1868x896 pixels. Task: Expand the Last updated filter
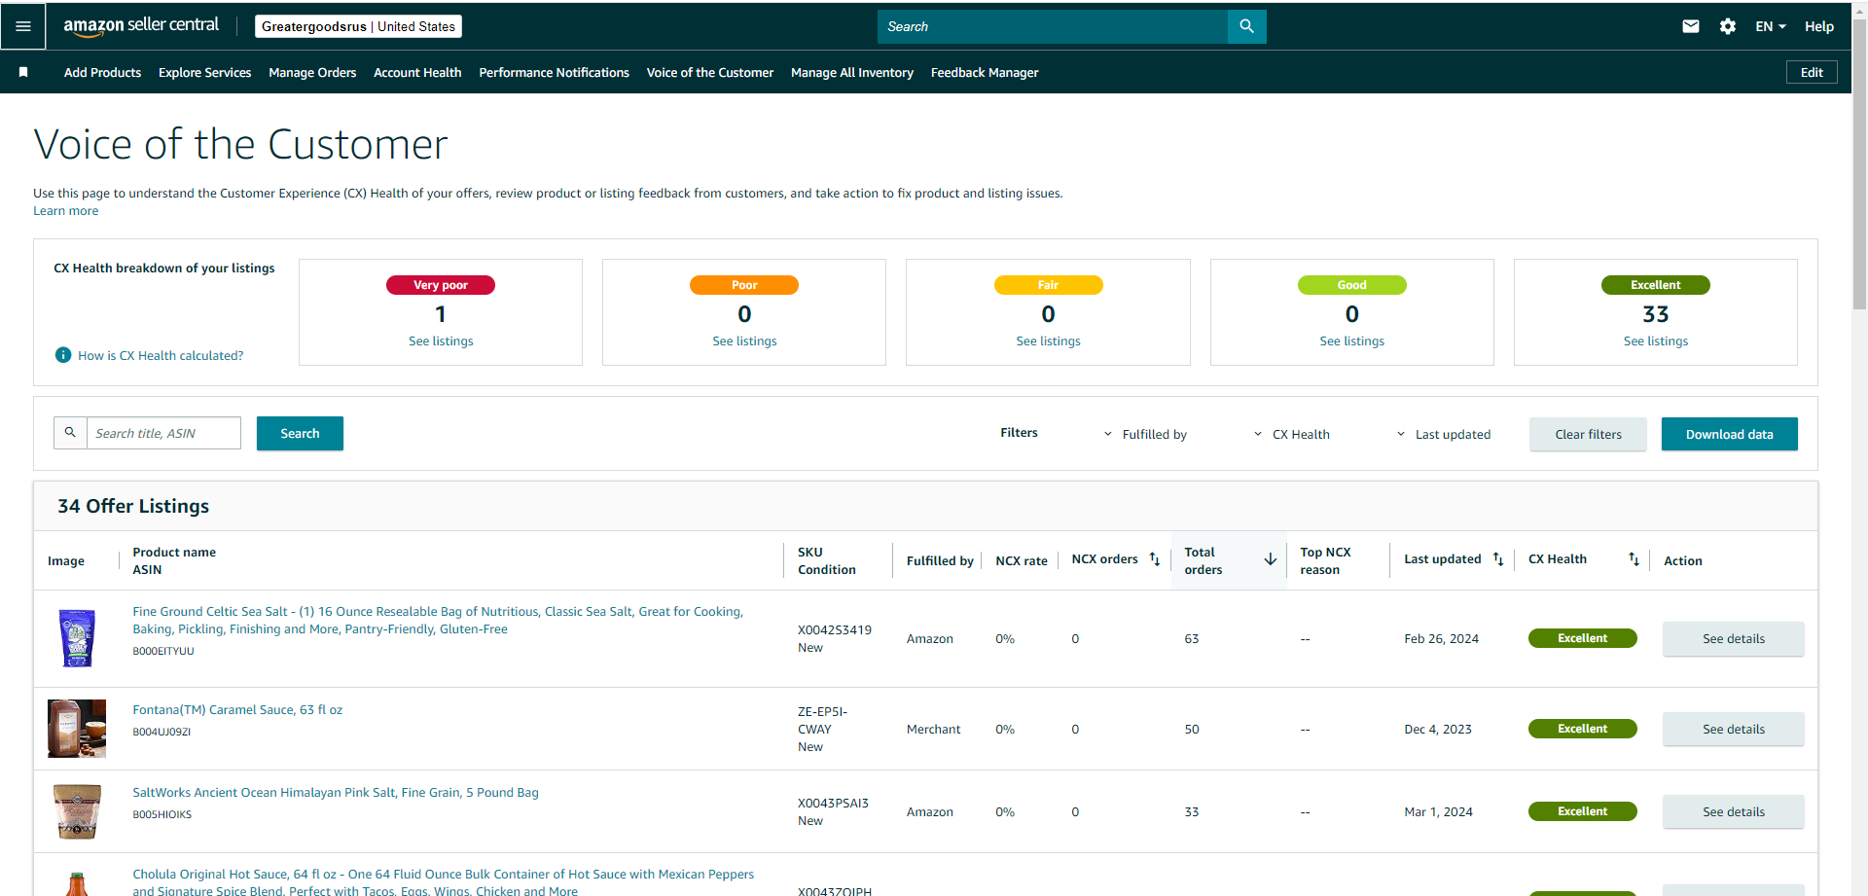pyautogui.click(x=1443, y=434)
